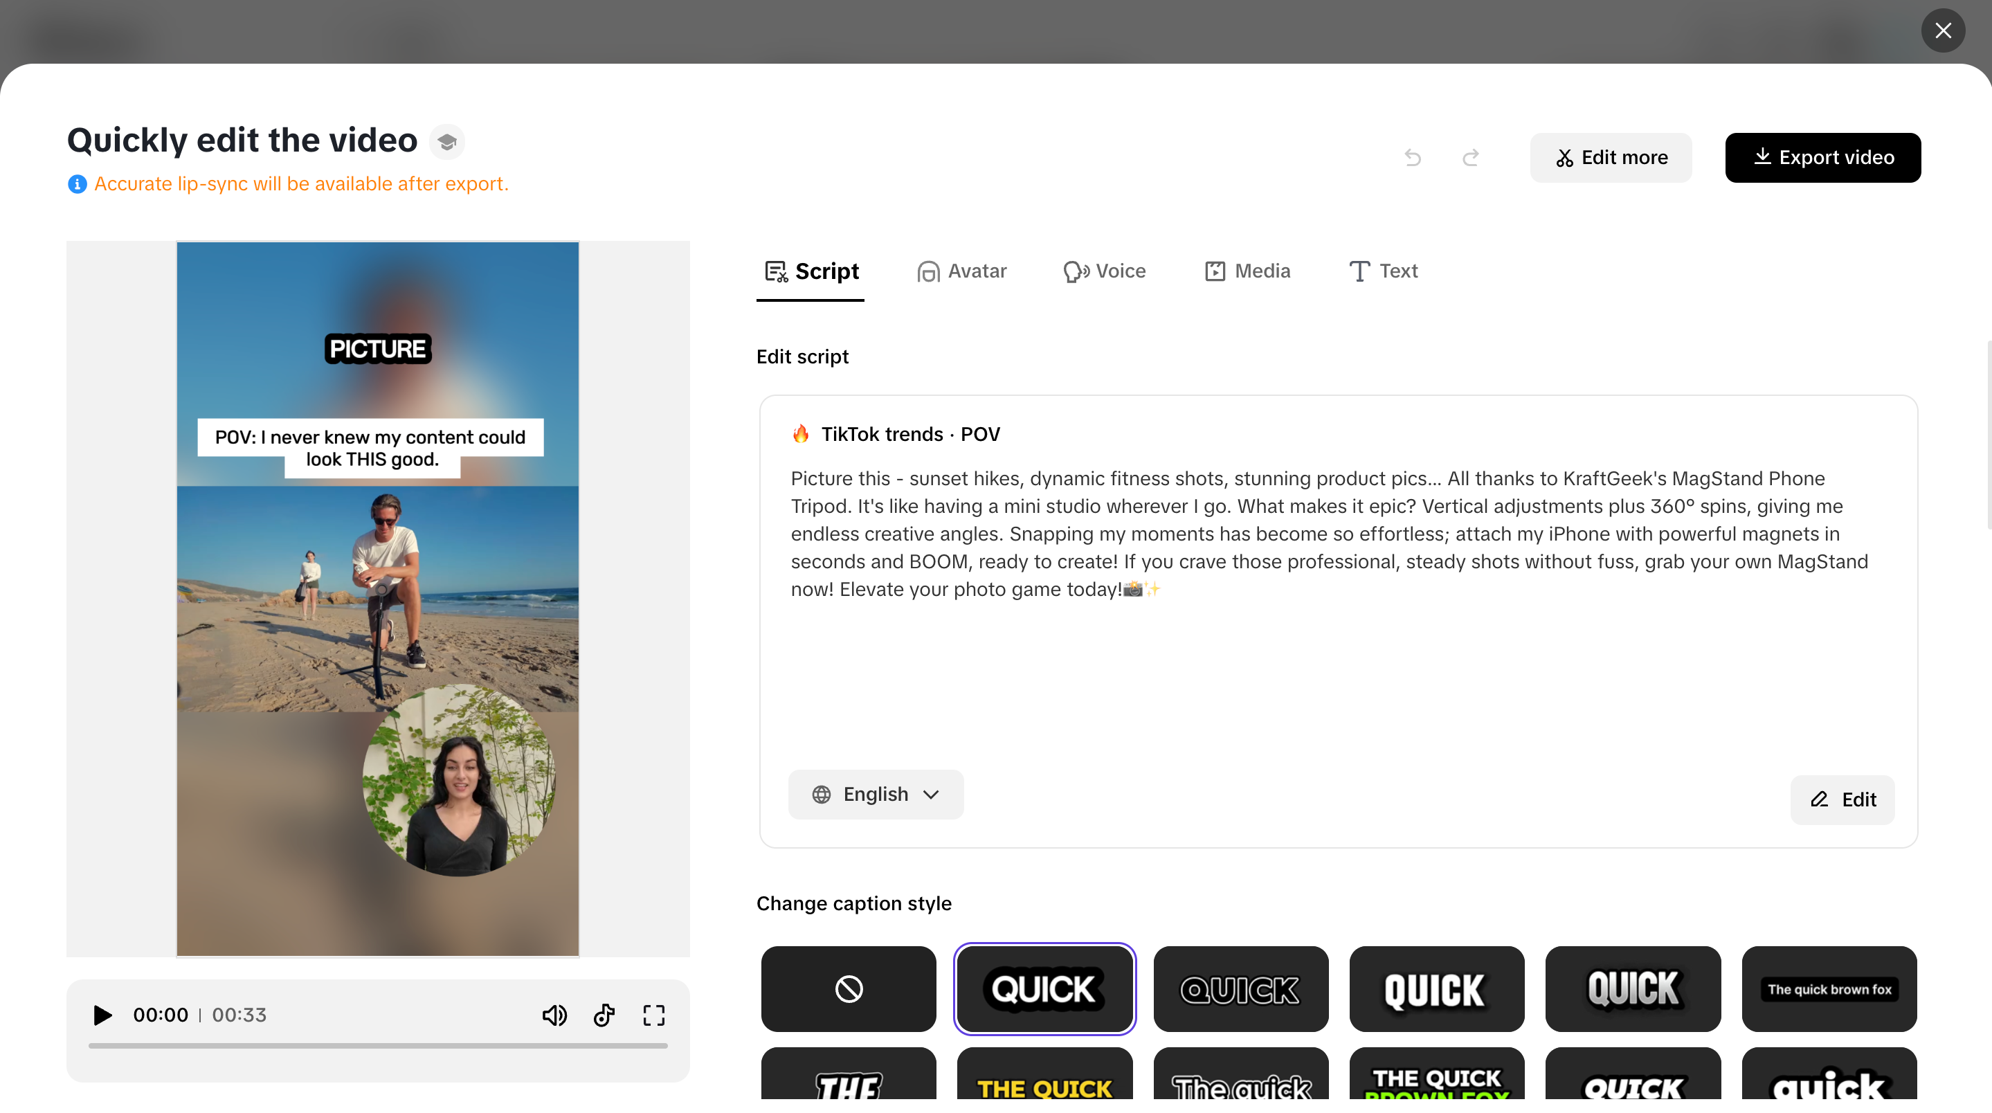
Task: Mute the video preview audio
Action: click(554, 1015)
